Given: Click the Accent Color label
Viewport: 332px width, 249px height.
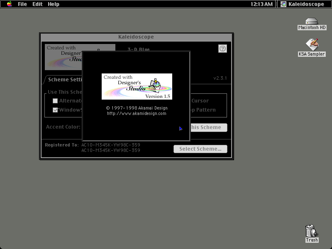Looking at the screenshot, I should tap(63, 127).
